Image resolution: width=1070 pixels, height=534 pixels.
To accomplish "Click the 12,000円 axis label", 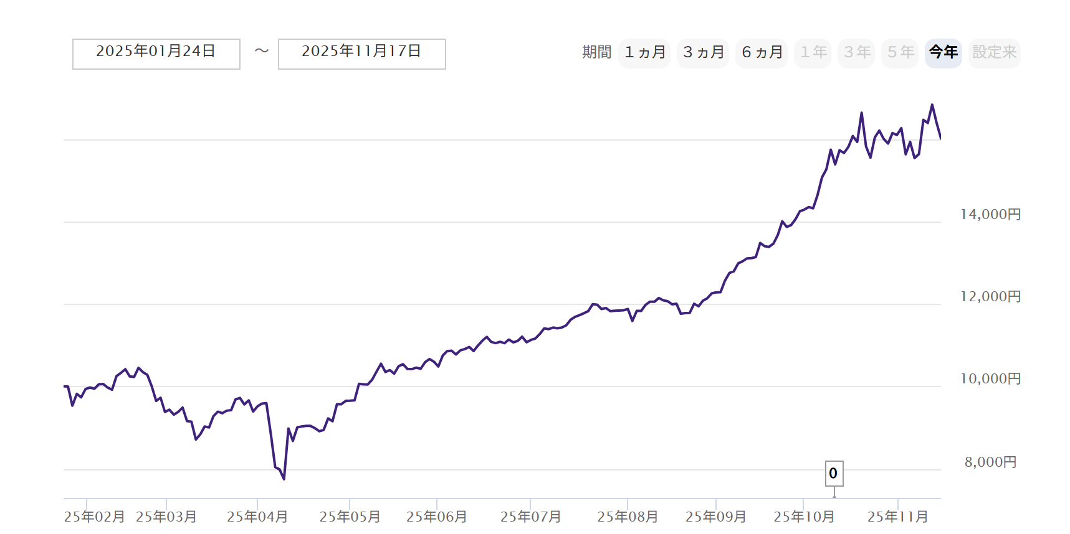I will pyautogui.click(x=990, y=297).
